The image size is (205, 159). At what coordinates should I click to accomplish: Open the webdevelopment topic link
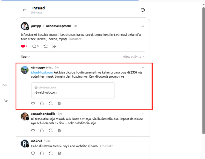(58, 26)
